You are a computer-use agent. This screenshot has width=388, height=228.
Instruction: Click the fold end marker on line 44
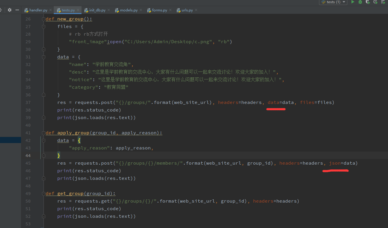[44, 156]
